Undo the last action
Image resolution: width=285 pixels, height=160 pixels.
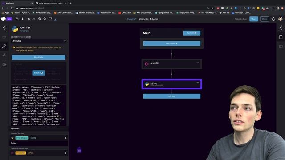(x=28, y=19)
